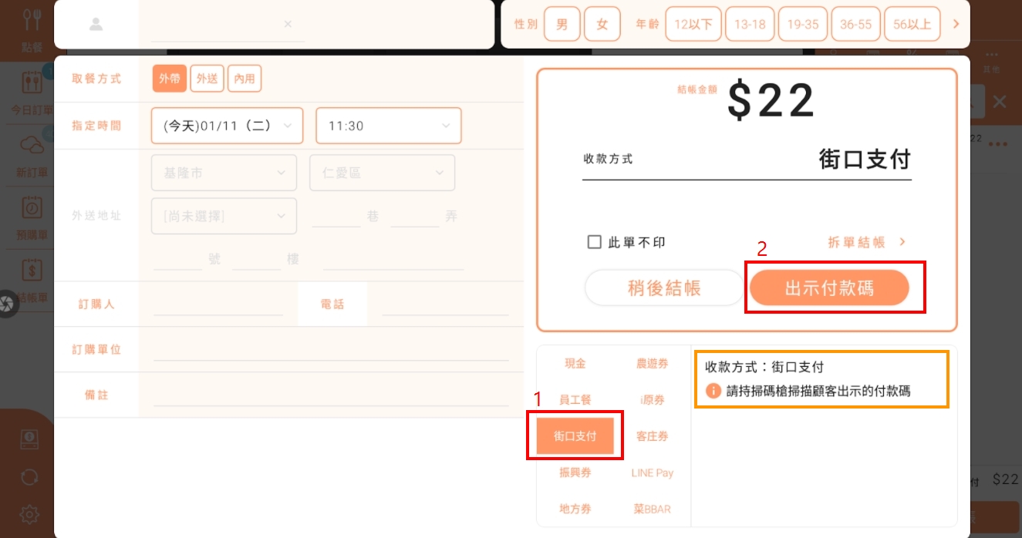The width and height of the screenshot is (1022, 538).
Task: Tick the 此單不印 checkbox
Action: point(594,242)
